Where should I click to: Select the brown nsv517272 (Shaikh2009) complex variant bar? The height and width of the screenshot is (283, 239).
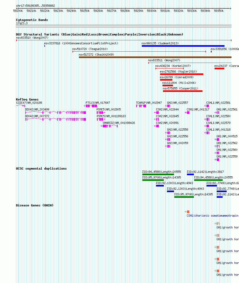tap(155, 57)
